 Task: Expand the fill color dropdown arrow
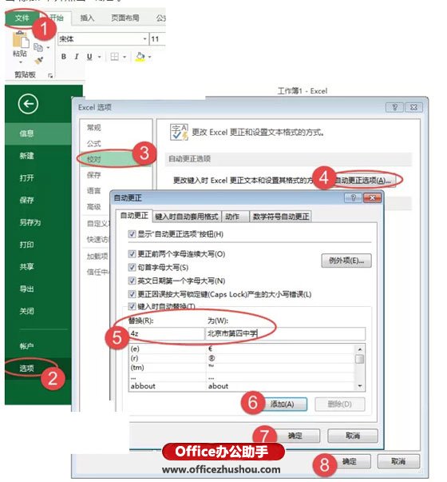point(149,57)
